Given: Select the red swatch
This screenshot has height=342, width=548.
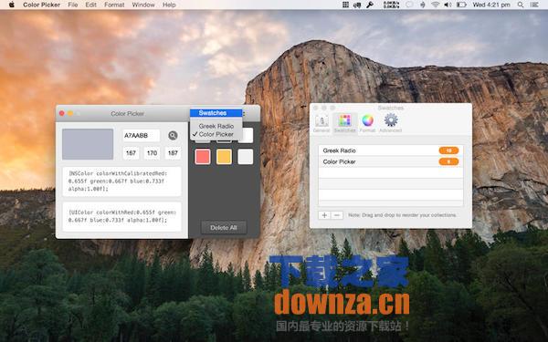Looking at the screenshot, I should [x=203, y=157].
